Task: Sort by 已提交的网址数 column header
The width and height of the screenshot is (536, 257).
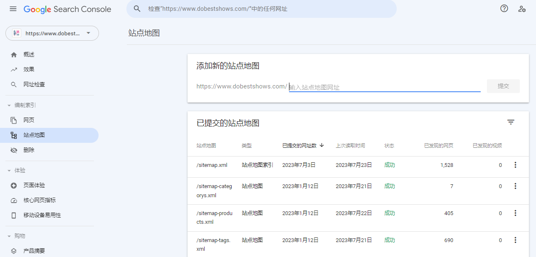Action: pyautogui.click(x=299, y=146)
